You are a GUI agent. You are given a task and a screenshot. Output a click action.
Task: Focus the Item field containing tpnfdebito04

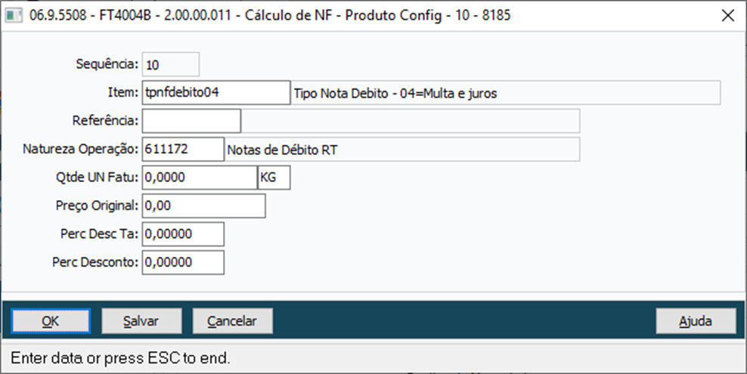215,92
